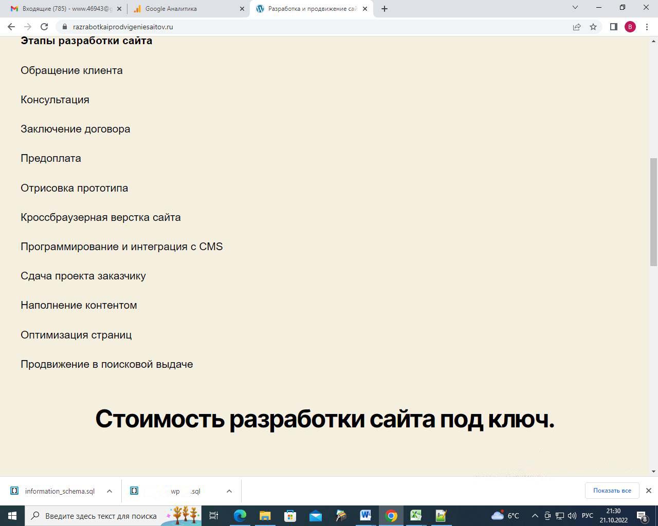
Task: Switch to the Gmail inbox tab
Action: (67, 9)
